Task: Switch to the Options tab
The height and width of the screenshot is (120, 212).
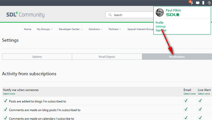Action: coord(37,57)
